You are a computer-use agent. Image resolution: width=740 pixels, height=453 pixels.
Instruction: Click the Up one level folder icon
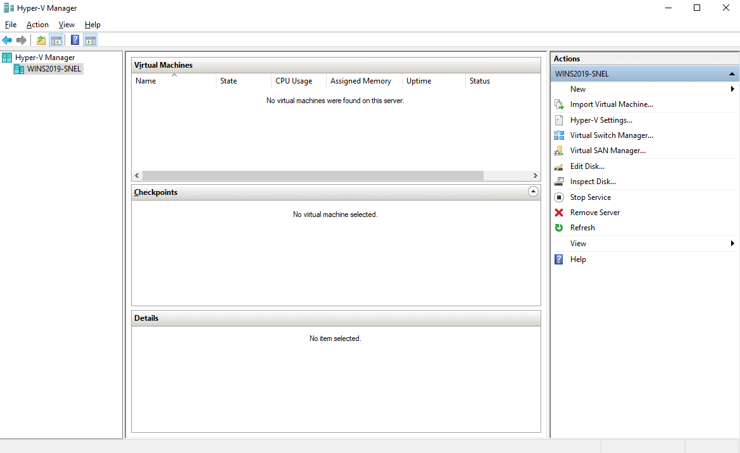coord(41,40)
